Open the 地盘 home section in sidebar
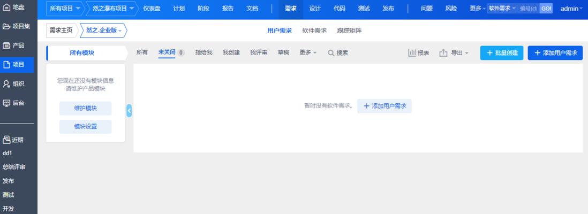 14,7
